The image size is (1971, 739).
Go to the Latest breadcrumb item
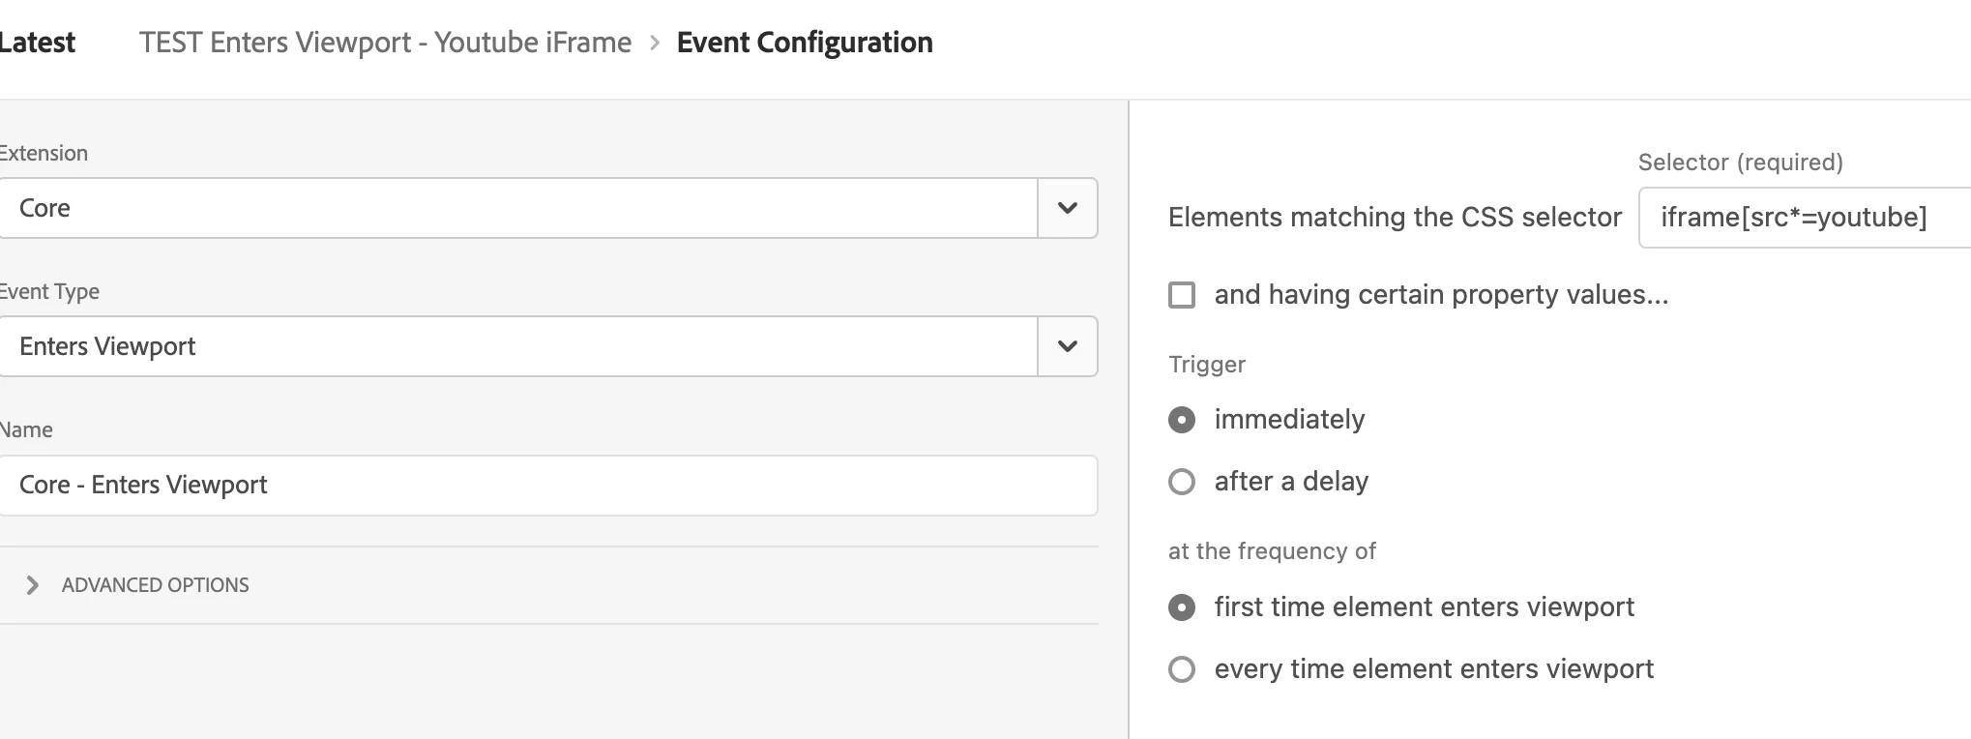click(x=37, y=43)
